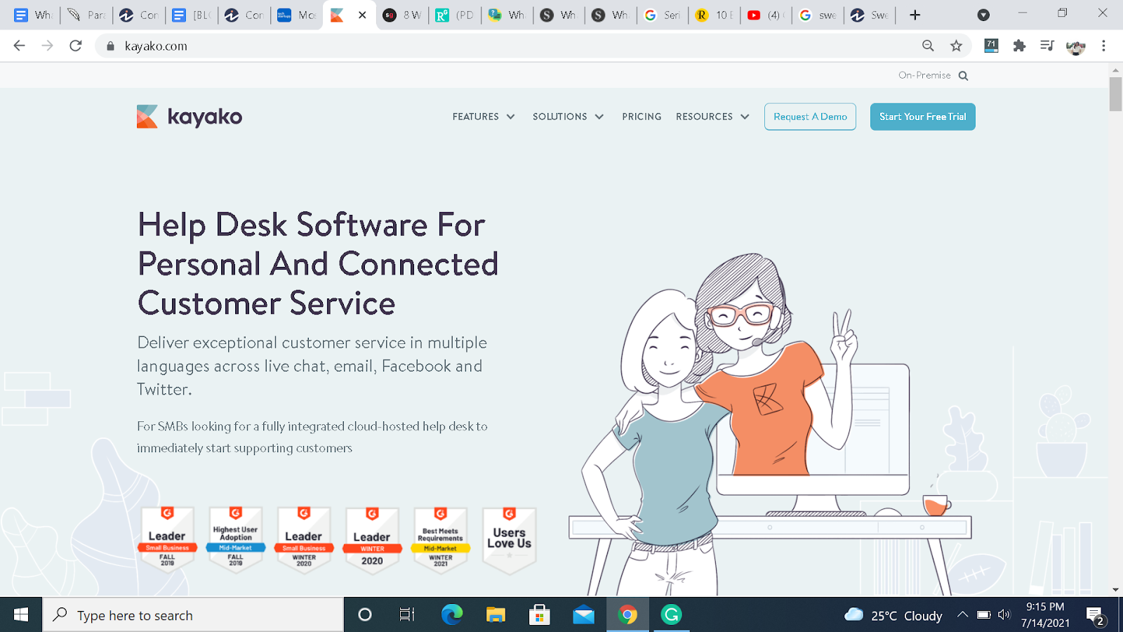
Task: Click Start Your Free Trial
Action: pyautogui.click(x=923, y=117)
